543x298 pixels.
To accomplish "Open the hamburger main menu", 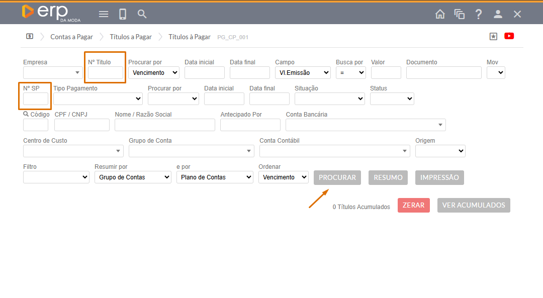I will click(104, 14).
